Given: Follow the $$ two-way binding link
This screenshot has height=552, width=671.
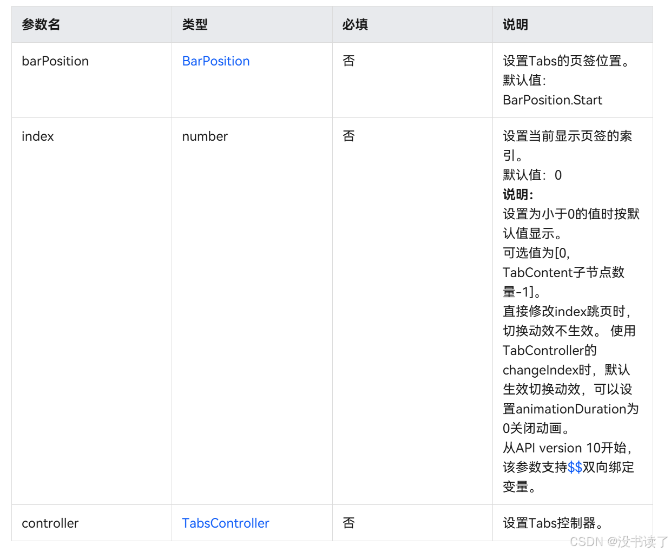Looking at the screenshot, I should (575, 467).
